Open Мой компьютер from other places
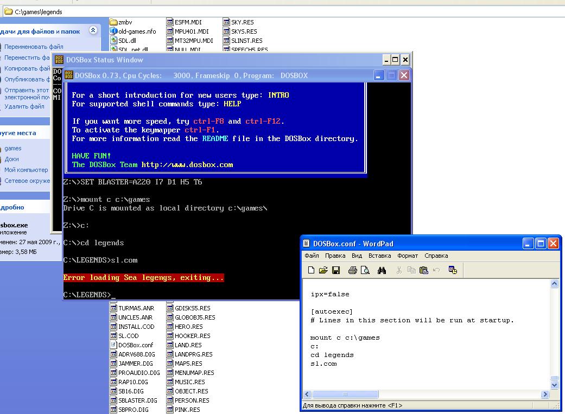565x414 pixels. coord(26,170)
